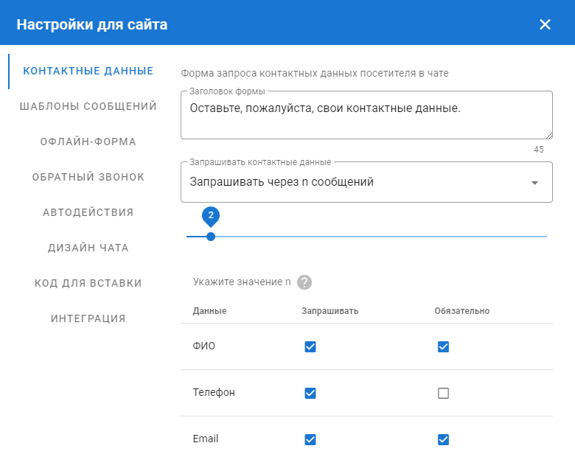Image resolution: width=575 pixels, height=457 pixels.
Task: Click the help icon next to n value
Action: point(304,282)
